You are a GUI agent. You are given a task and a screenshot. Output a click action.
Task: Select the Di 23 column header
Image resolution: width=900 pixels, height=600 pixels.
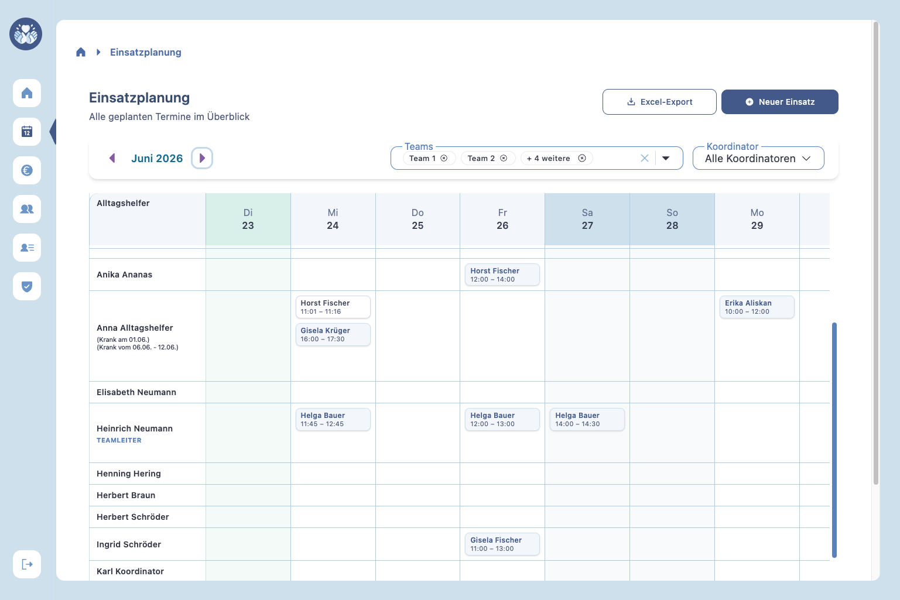[248, 219]
